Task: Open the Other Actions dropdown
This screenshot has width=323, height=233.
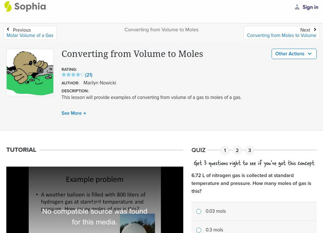Action: [294, 53]
